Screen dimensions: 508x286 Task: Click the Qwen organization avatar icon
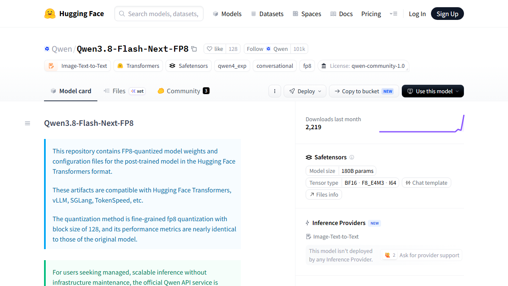coord(47,49)
